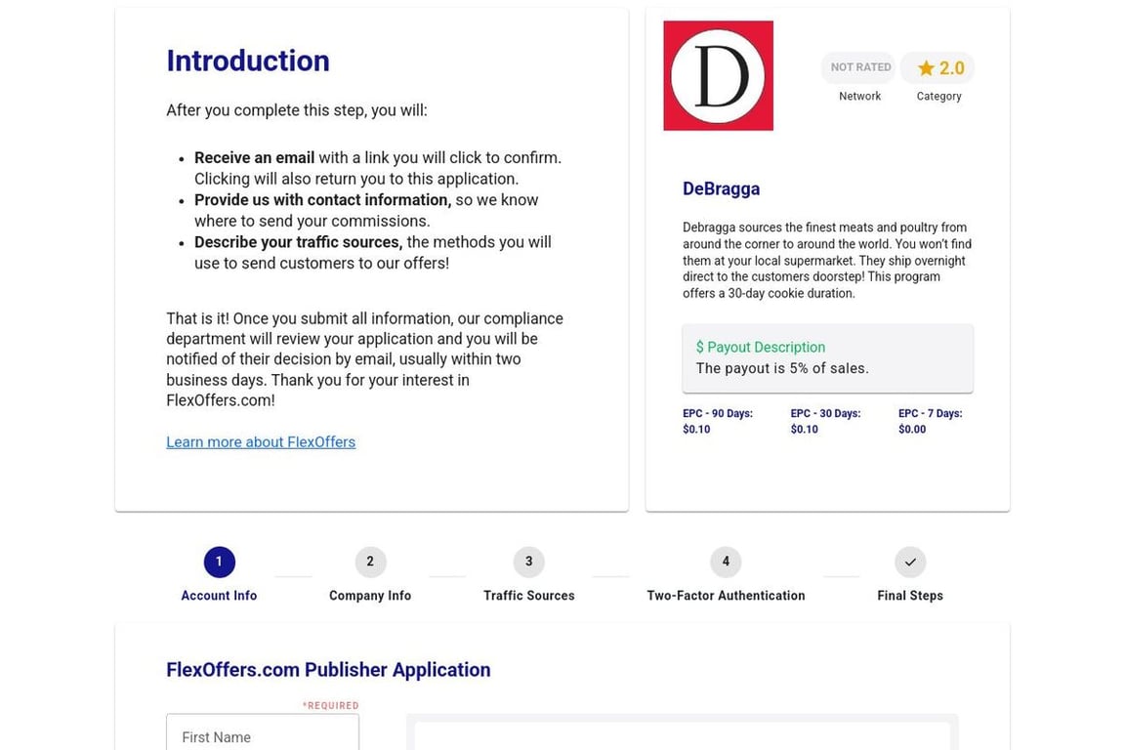Click 'Describe your traffic sources' bullet

(x=299, y=242)
